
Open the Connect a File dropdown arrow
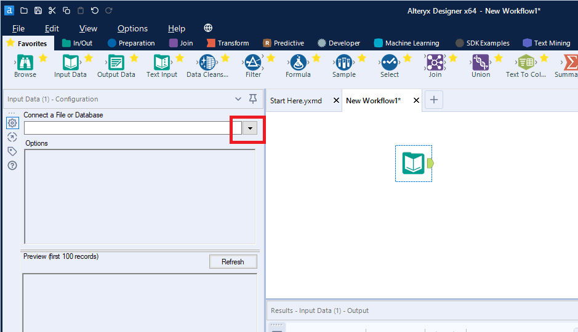(x=250, y=128)
